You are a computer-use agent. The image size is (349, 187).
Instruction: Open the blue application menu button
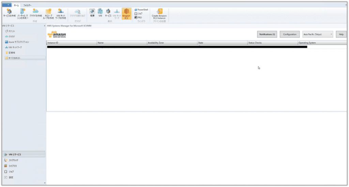click(x=7, y=5)
